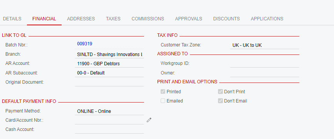Screen dimensions: 334x139
Task: Click the ASSIGNED TO section header
Action: (x=173, y=54)
